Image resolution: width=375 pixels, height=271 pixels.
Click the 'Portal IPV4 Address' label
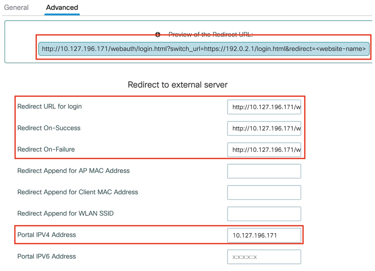(47, 235)
